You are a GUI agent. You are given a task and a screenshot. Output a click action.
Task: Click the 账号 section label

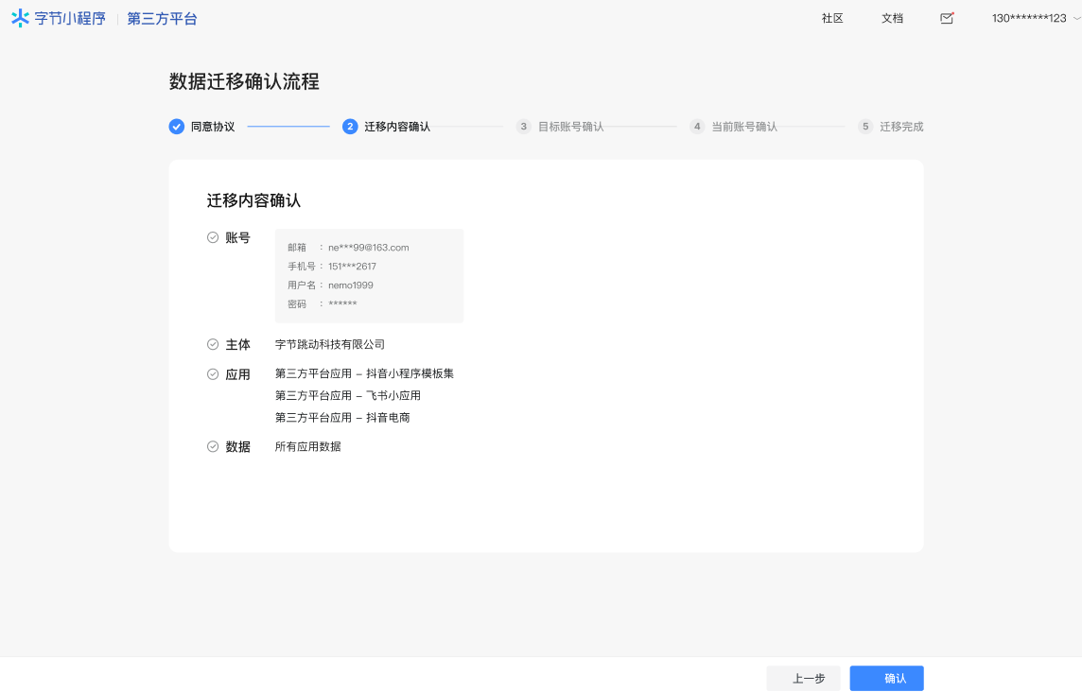coord(238,238)
